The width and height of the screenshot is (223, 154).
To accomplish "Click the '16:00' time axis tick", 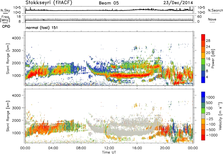I will click(137, 148).
